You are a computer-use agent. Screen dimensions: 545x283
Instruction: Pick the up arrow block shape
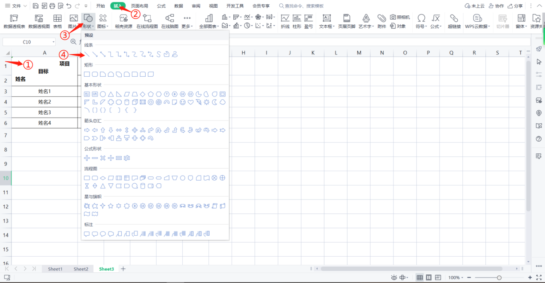pyautogui.click(x=103, y=130)
